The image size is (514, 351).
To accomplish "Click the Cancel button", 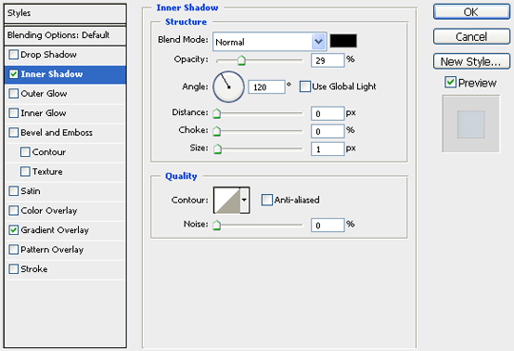I will click(471, 36).
